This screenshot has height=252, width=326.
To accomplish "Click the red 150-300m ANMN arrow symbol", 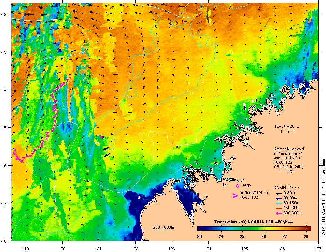I will point(279,208).
